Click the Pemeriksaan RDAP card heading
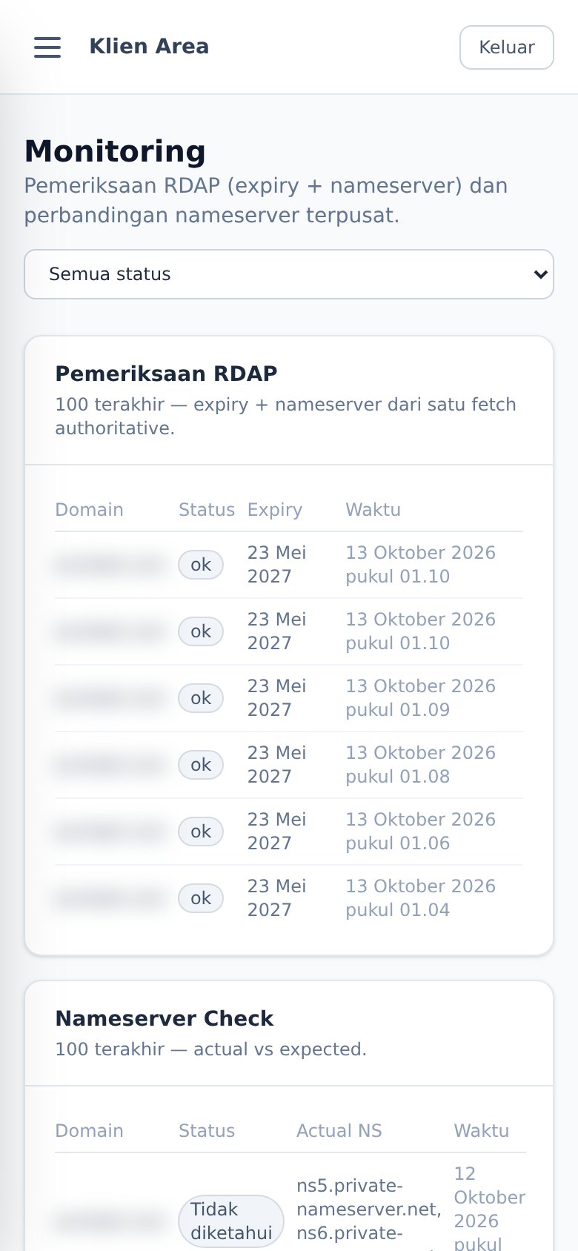 166,374
